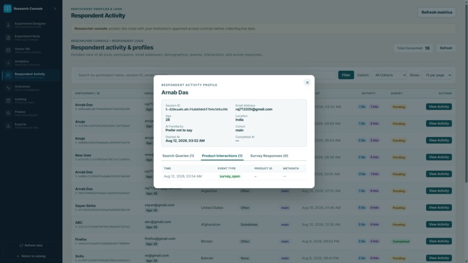View Activity for Sayan Sinha row
This screenshot has height=263, width=468.
[x=439, y=207]
